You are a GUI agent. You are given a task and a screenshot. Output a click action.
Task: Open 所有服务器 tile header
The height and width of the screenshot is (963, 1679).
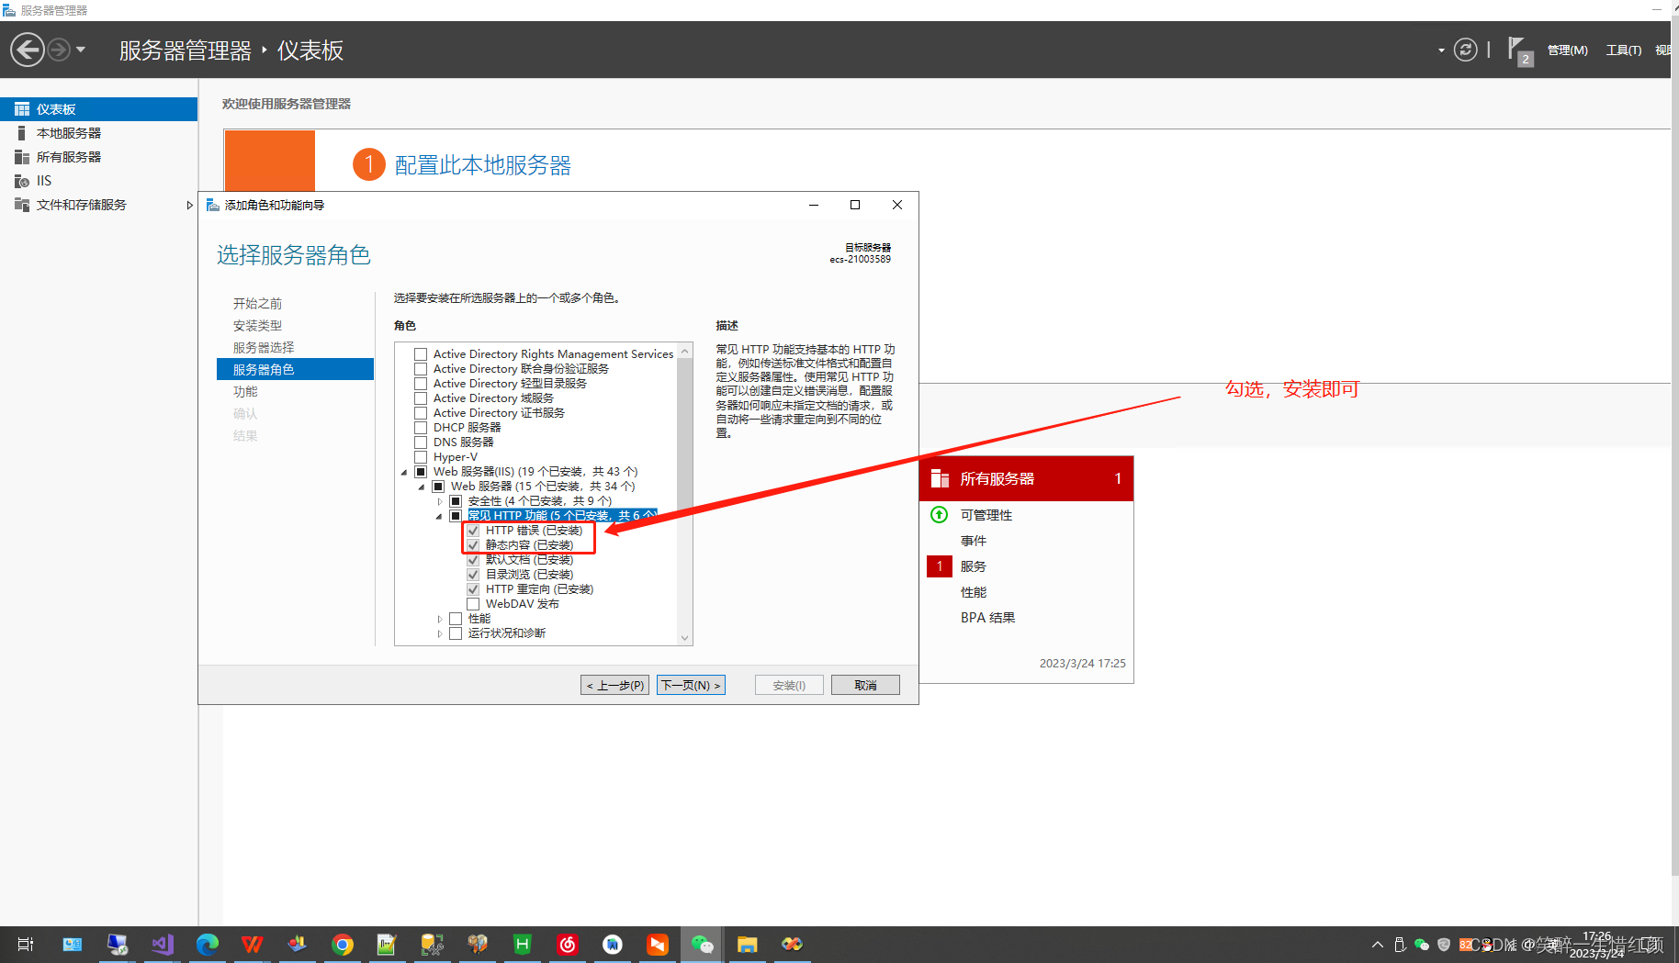coord(1027,478)
